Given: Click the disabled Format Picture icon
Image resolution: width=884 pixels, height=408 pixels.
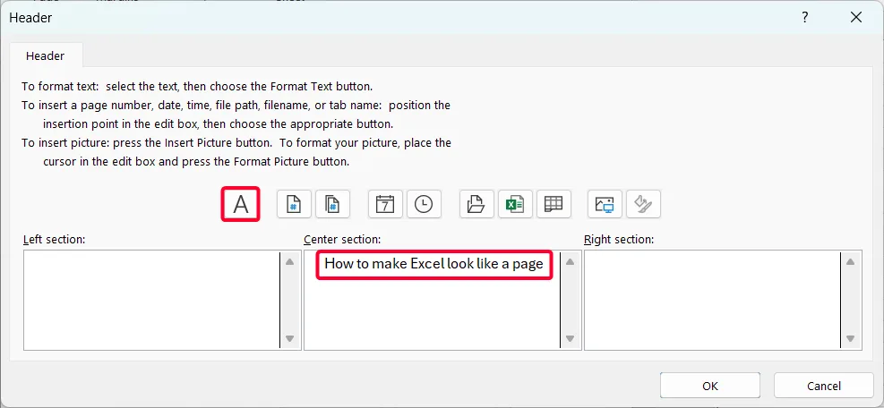Looking at the screenshot, I should [643, 204].
